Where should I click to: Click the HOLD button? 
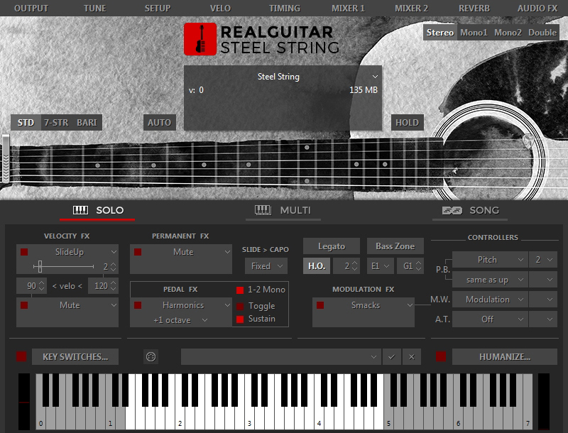(x=407, y=123)
